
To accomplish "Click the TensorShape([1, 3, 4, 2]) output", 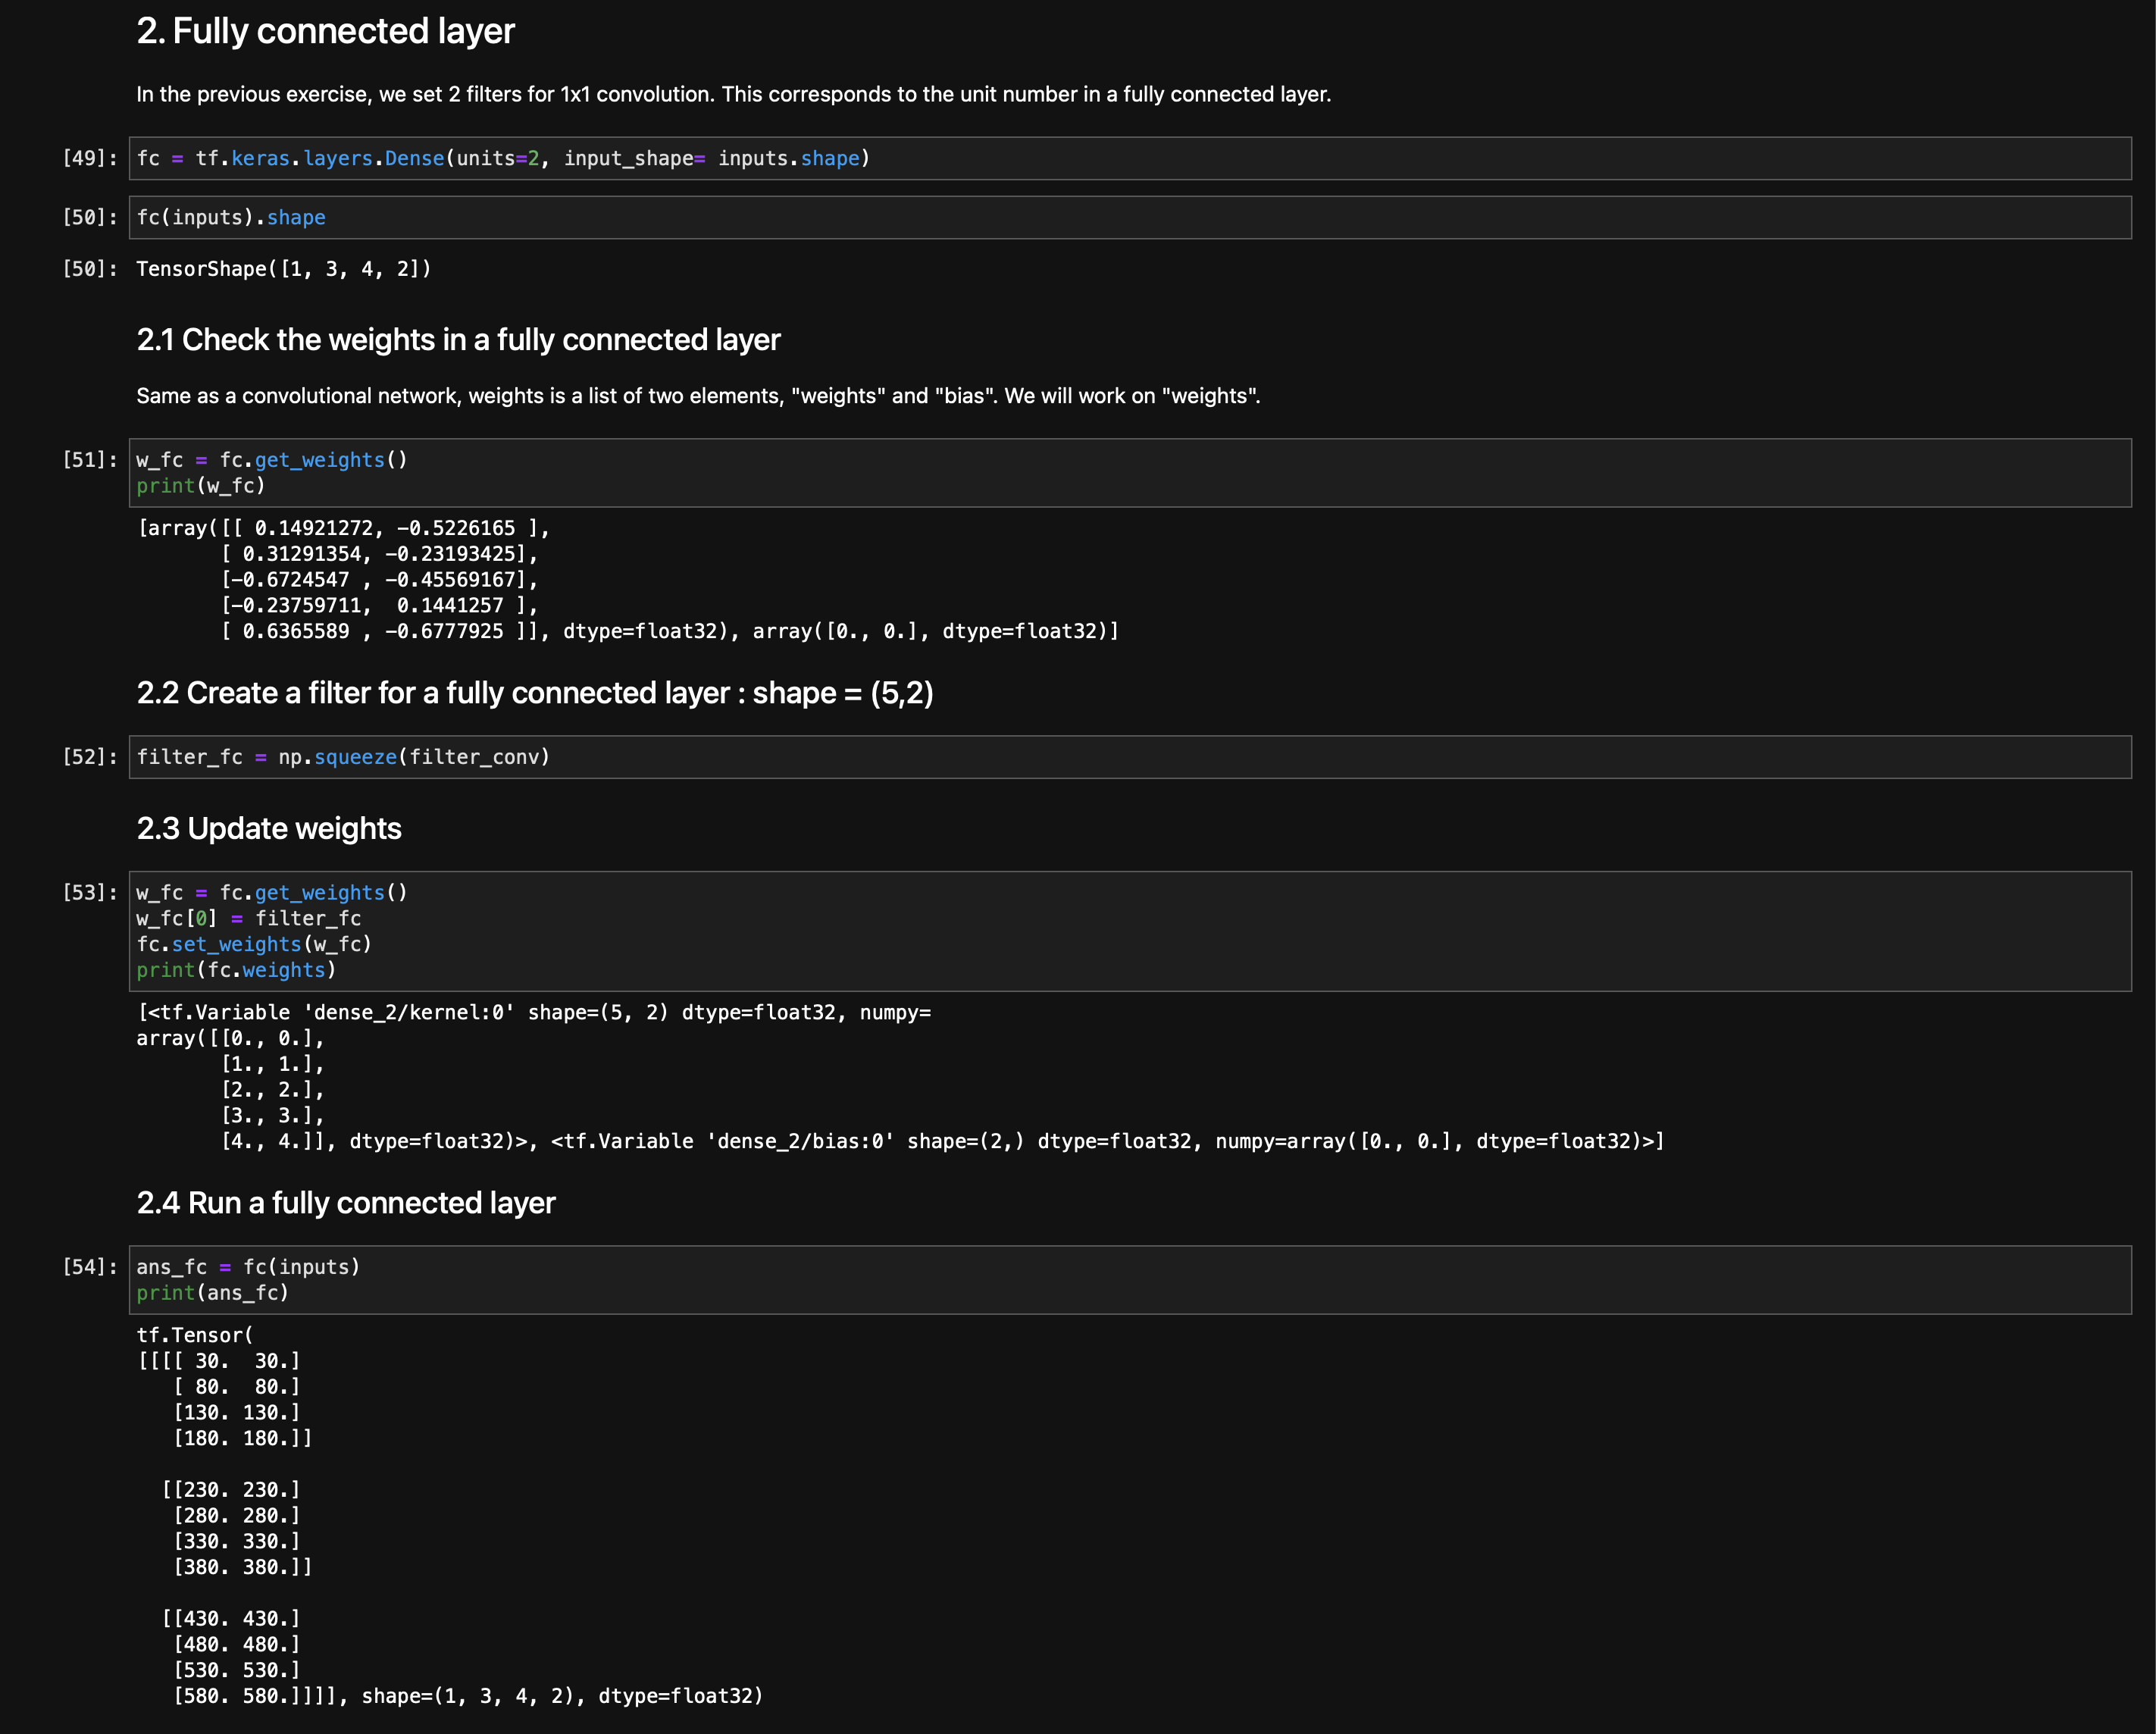I will [x=284, y=269].
